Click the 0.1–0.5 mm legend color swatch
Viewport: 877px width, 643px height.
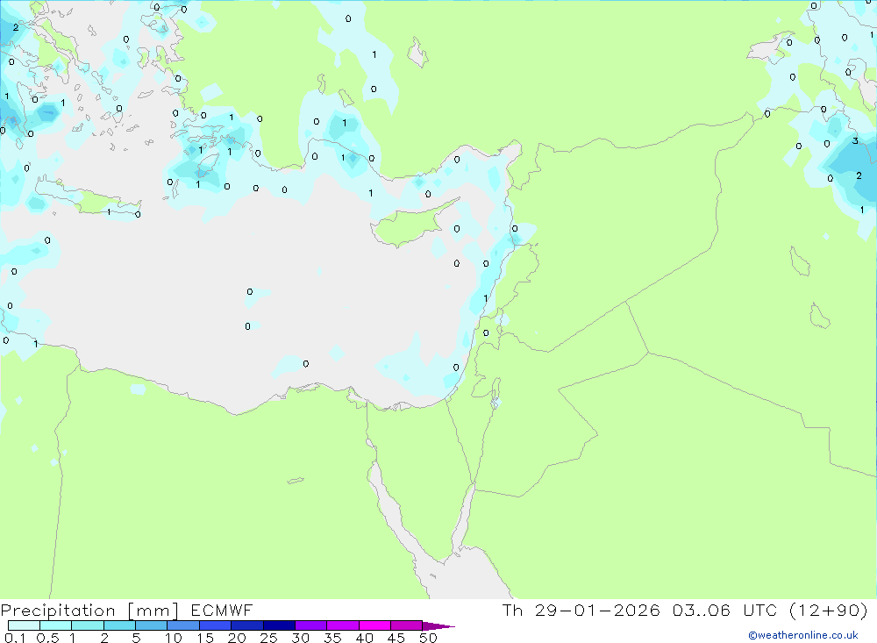[24, 625]
